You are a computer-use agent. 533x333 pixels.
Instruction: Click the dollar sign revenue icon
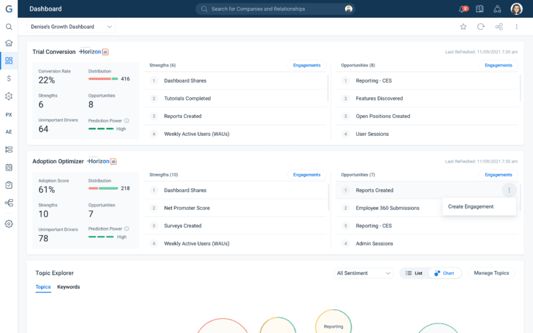[9, 78]
